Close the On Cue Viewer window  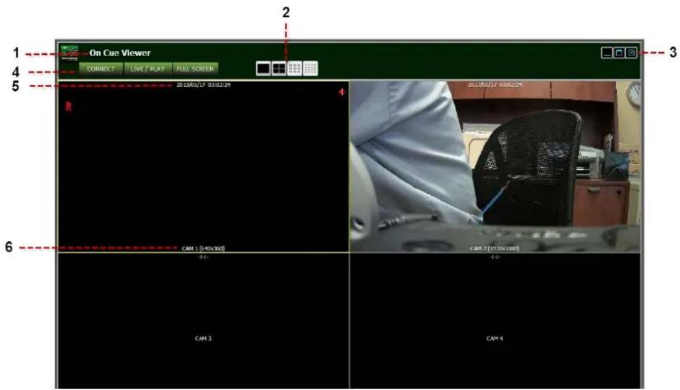click(632, 53)
